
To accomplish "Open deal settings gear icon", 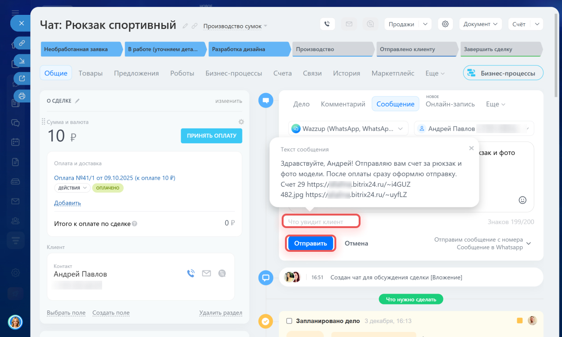I will pyautogui.click(x=445, y=24).
